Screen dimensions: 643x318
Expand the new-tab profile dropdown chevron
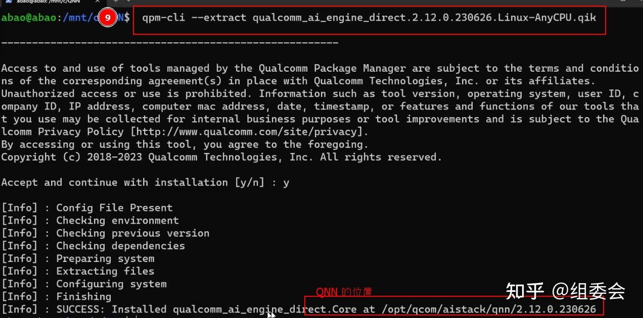tap(128, 2)
